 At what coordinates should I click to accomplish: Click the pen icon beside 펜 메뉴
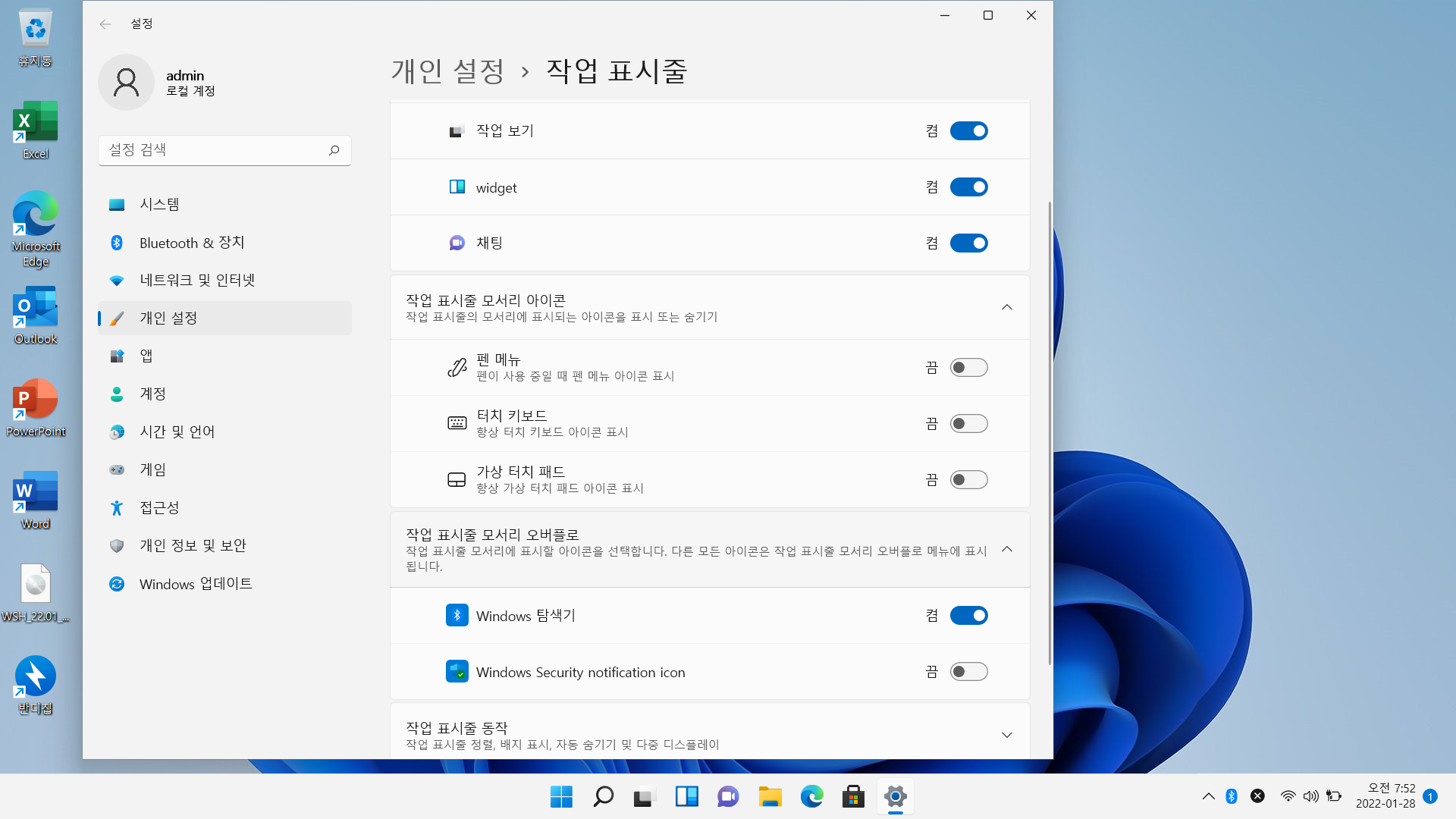coord(457,368)
